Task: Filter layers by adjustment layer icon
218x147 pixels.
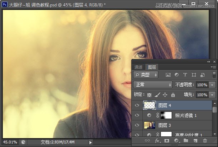Action: (177, 75)
